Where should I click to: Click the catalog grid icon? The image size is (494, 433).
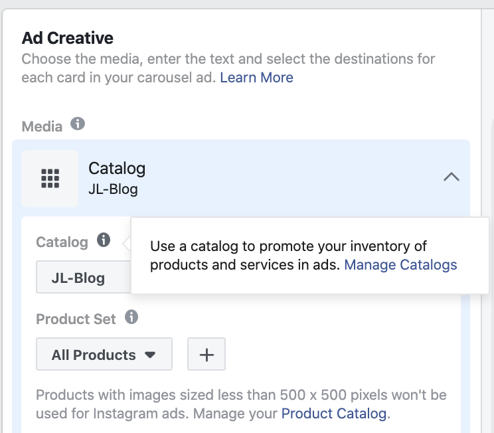[x=50, y=179]
